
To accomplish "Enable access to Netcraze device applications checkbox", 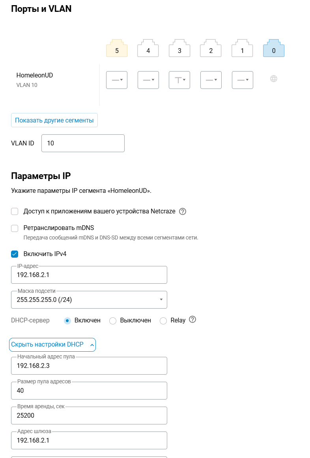I will pos(15,211).
